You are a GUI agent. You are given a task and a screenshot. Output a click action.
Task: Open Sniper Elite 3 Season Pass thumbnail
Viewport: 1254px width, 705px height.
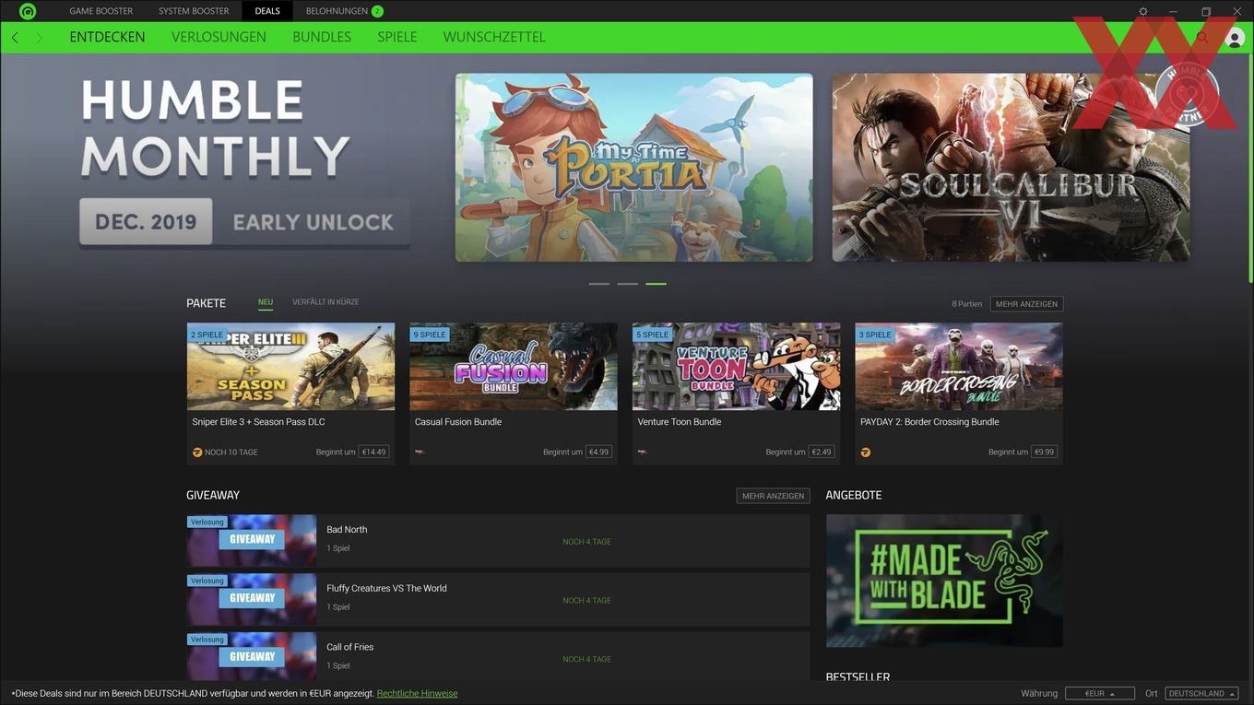pos(290,366)
